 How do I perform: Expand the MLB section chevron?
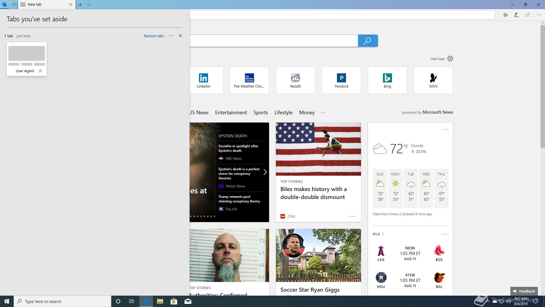click(383, 234)
